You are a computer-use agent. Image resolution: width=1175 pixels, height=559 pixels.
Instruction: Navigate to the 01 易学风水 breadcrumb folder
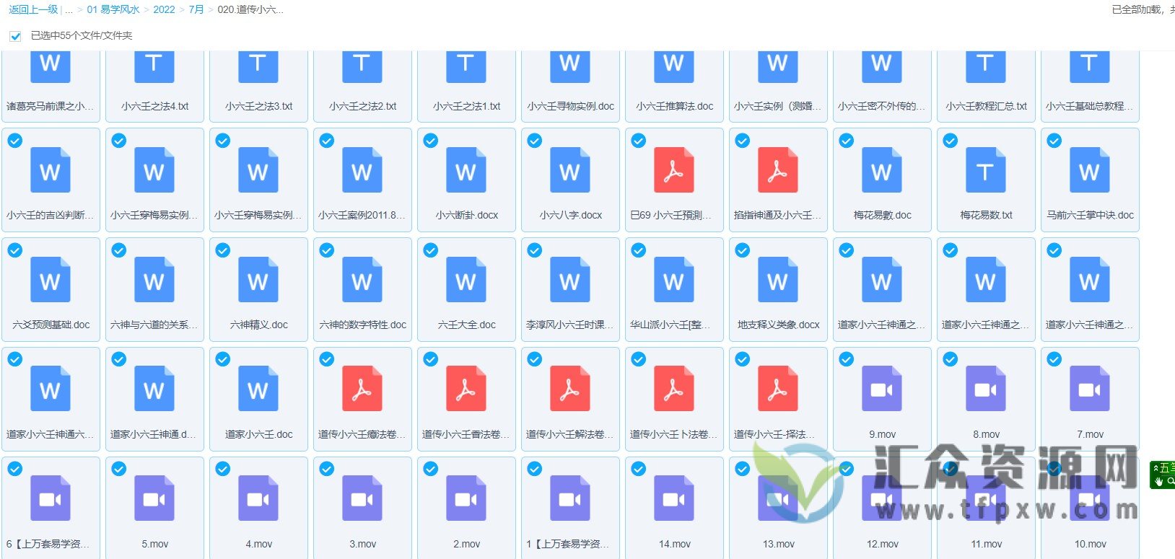(113, 9)
